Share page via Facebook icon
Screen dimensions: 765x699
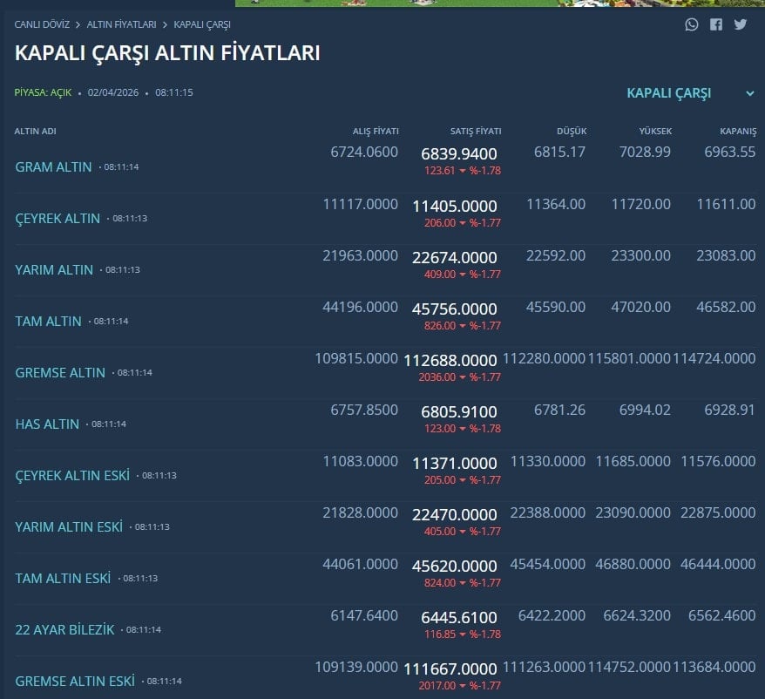click(x=716, y=24)
